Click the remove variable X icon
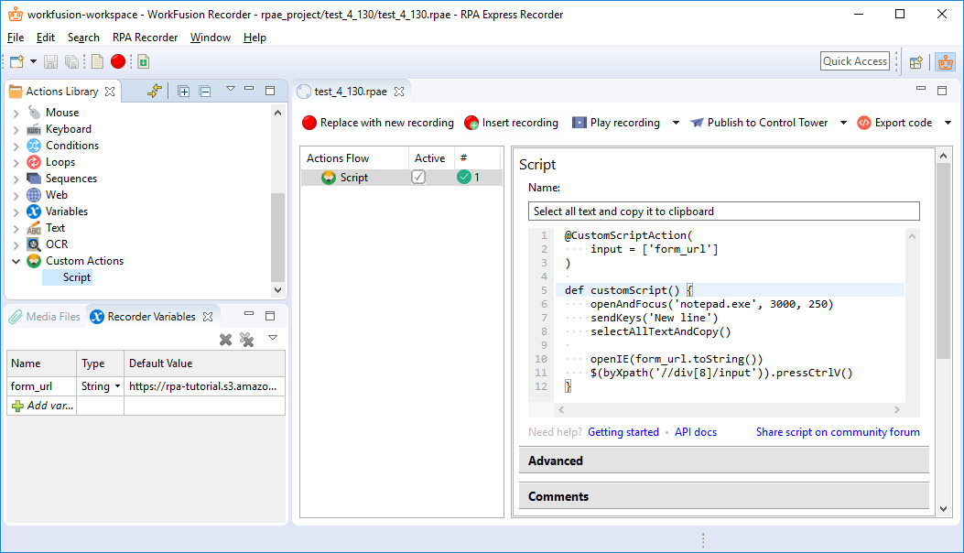 (x=225, y=340)
